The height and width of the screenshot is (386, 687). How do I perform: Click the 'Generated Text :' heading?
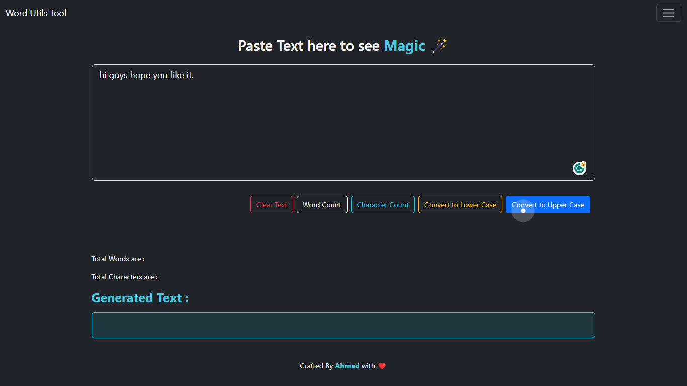click(140, 298)
